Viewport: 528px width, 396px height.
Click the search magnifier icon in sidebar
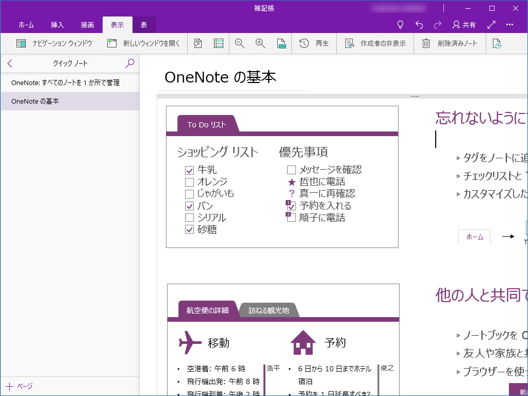tap(129, 63)
